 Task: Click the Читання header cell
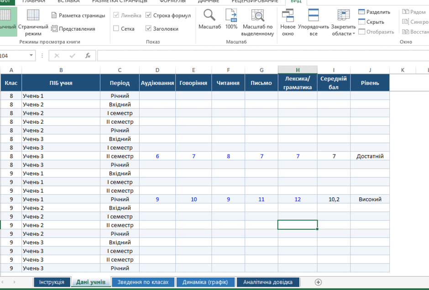pyautogui.click(x=228, y=83)
